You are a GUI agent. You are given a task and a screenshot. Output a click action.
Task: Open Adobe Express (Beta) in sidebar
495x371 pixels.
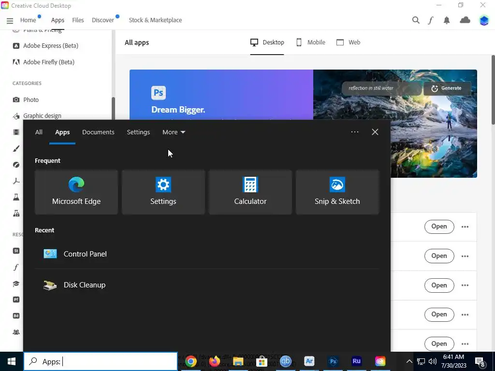pos(45,46)
